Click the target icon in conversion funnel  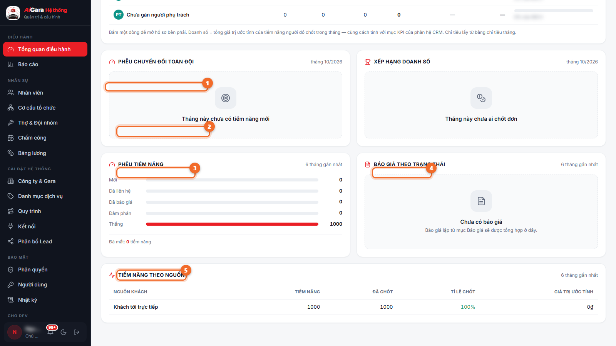pyautogui.click(x=226, y=98)
